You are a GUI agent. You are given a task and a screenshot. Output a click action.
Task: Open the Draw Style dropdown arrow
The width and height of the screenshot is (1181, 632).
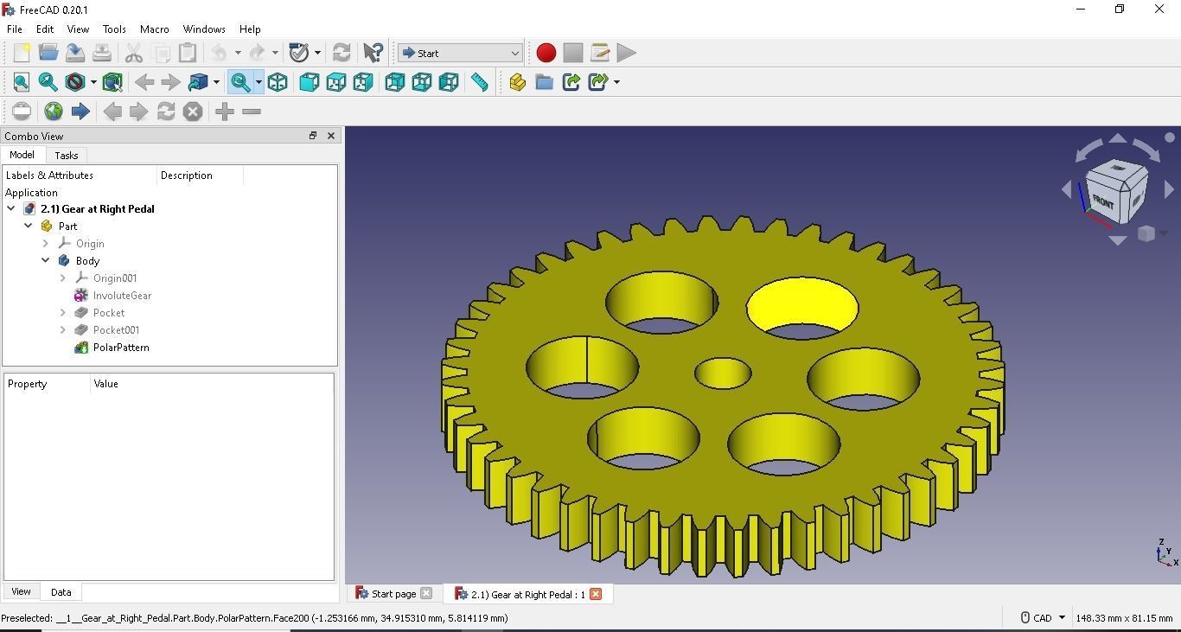[93, 82]
